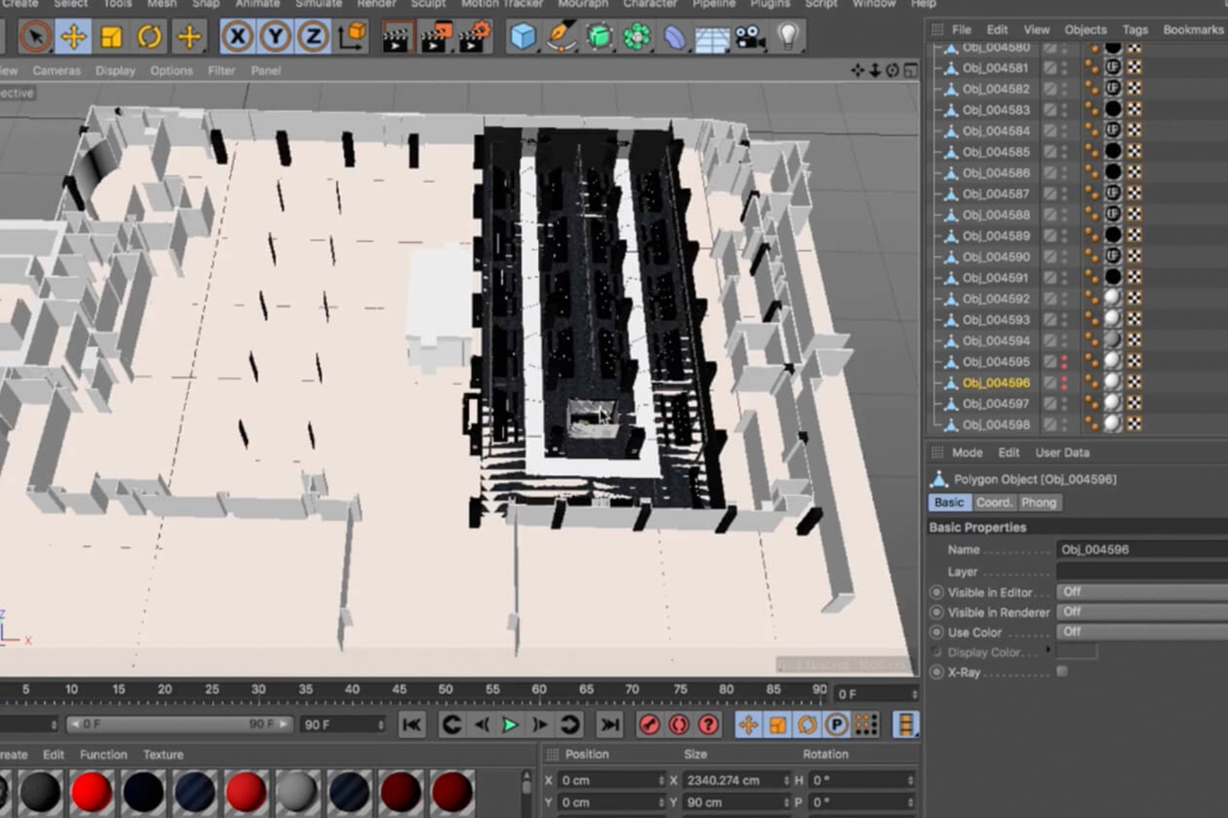Select the Spline Pen tool
Screen dimensions: 1228x818
pos(561,36)
